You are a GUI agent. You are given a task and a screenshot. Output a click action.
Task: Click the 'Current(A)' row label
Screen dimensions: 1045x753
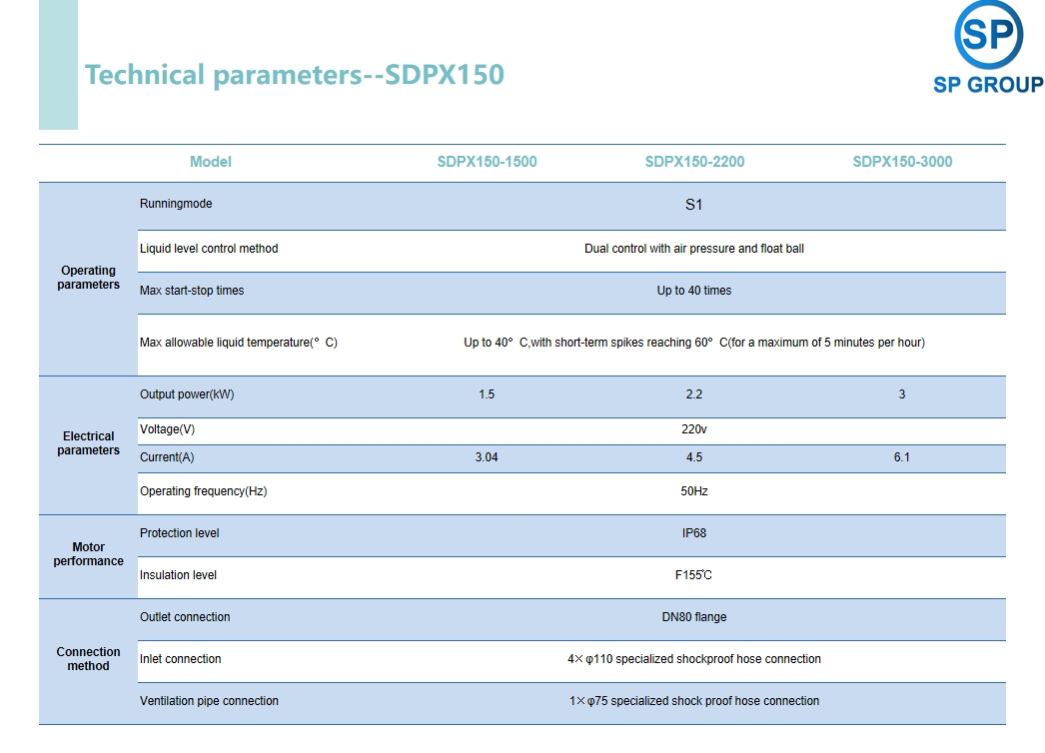tap(167, 457)
